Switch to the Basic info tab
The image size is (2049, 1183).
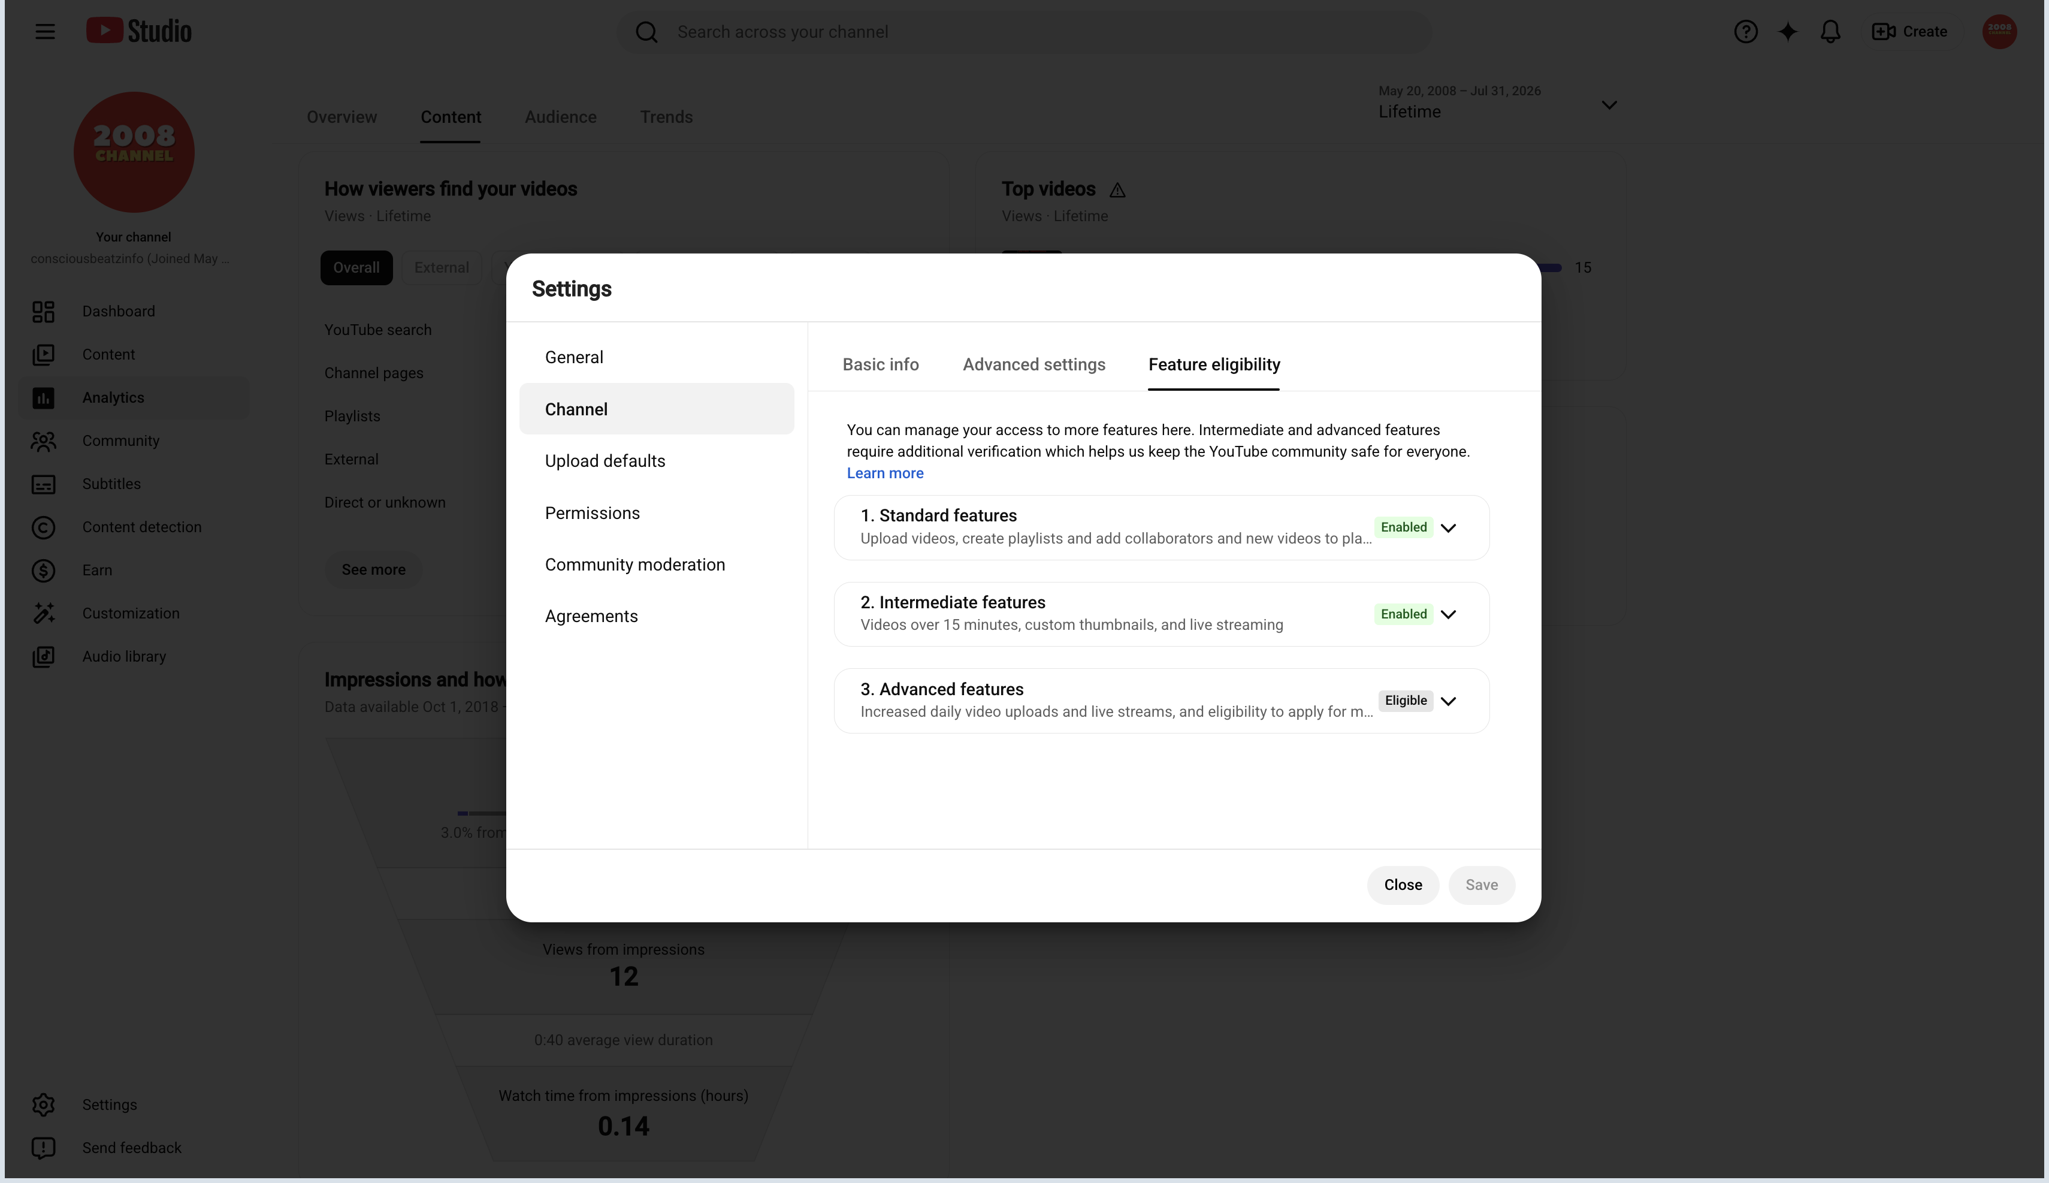point(880,365)
